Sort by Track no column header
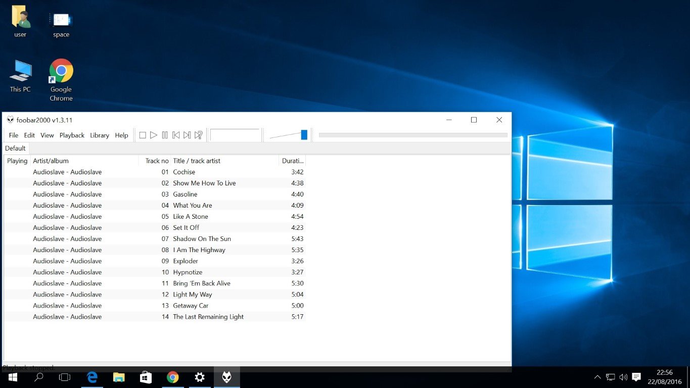Screen dimensions: 690x388 pyautogui.click(x=155, y=161)
